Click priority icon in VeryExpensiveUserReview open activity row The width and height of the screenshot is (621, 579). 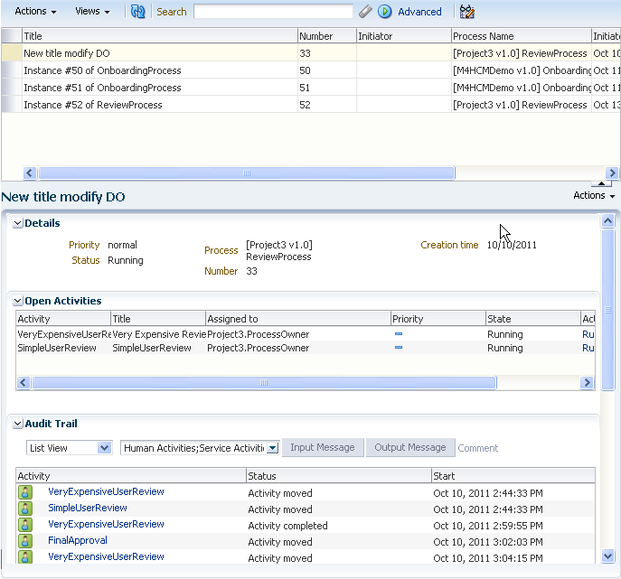[399, 334]
